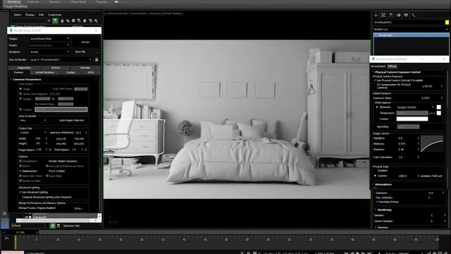Viewport: 451px width, 254px height.
Task: Toggle the Normalize Energy checkbox
Action: (x=378, y=202)
